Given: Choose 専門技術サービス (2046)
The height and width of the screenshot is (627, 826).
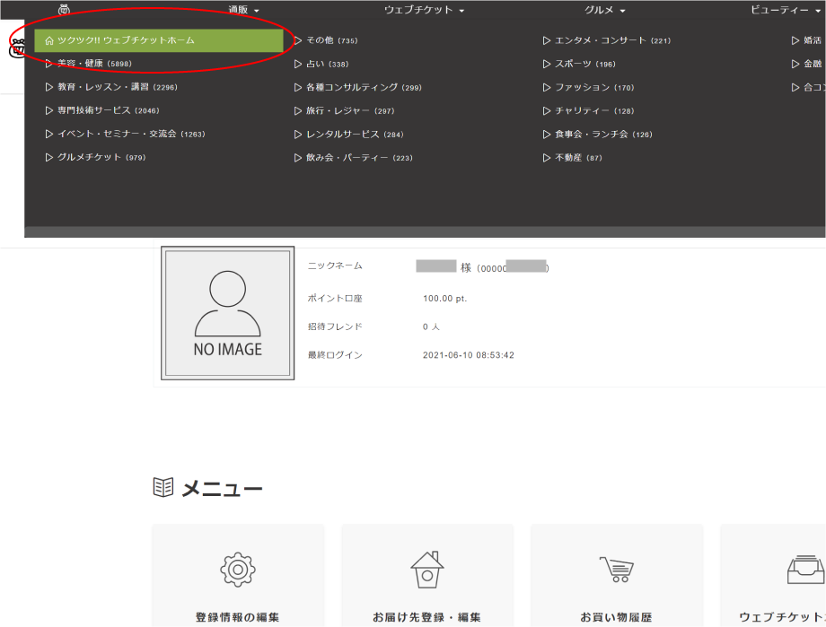Looking at the screenshot, I should tap(102, 110).
